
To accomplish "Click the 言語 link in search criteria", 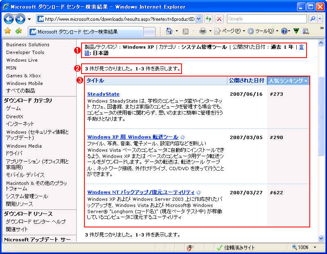I will [x=301, y=47].
